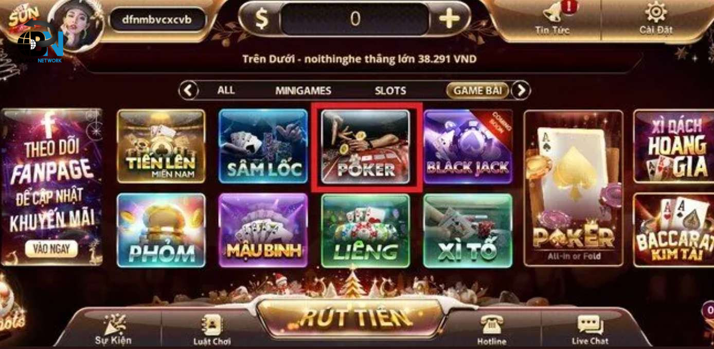This screenshot has width=714, height=349.
Task: Start Live Chat speech bubble icon
Action: [590, 324]
